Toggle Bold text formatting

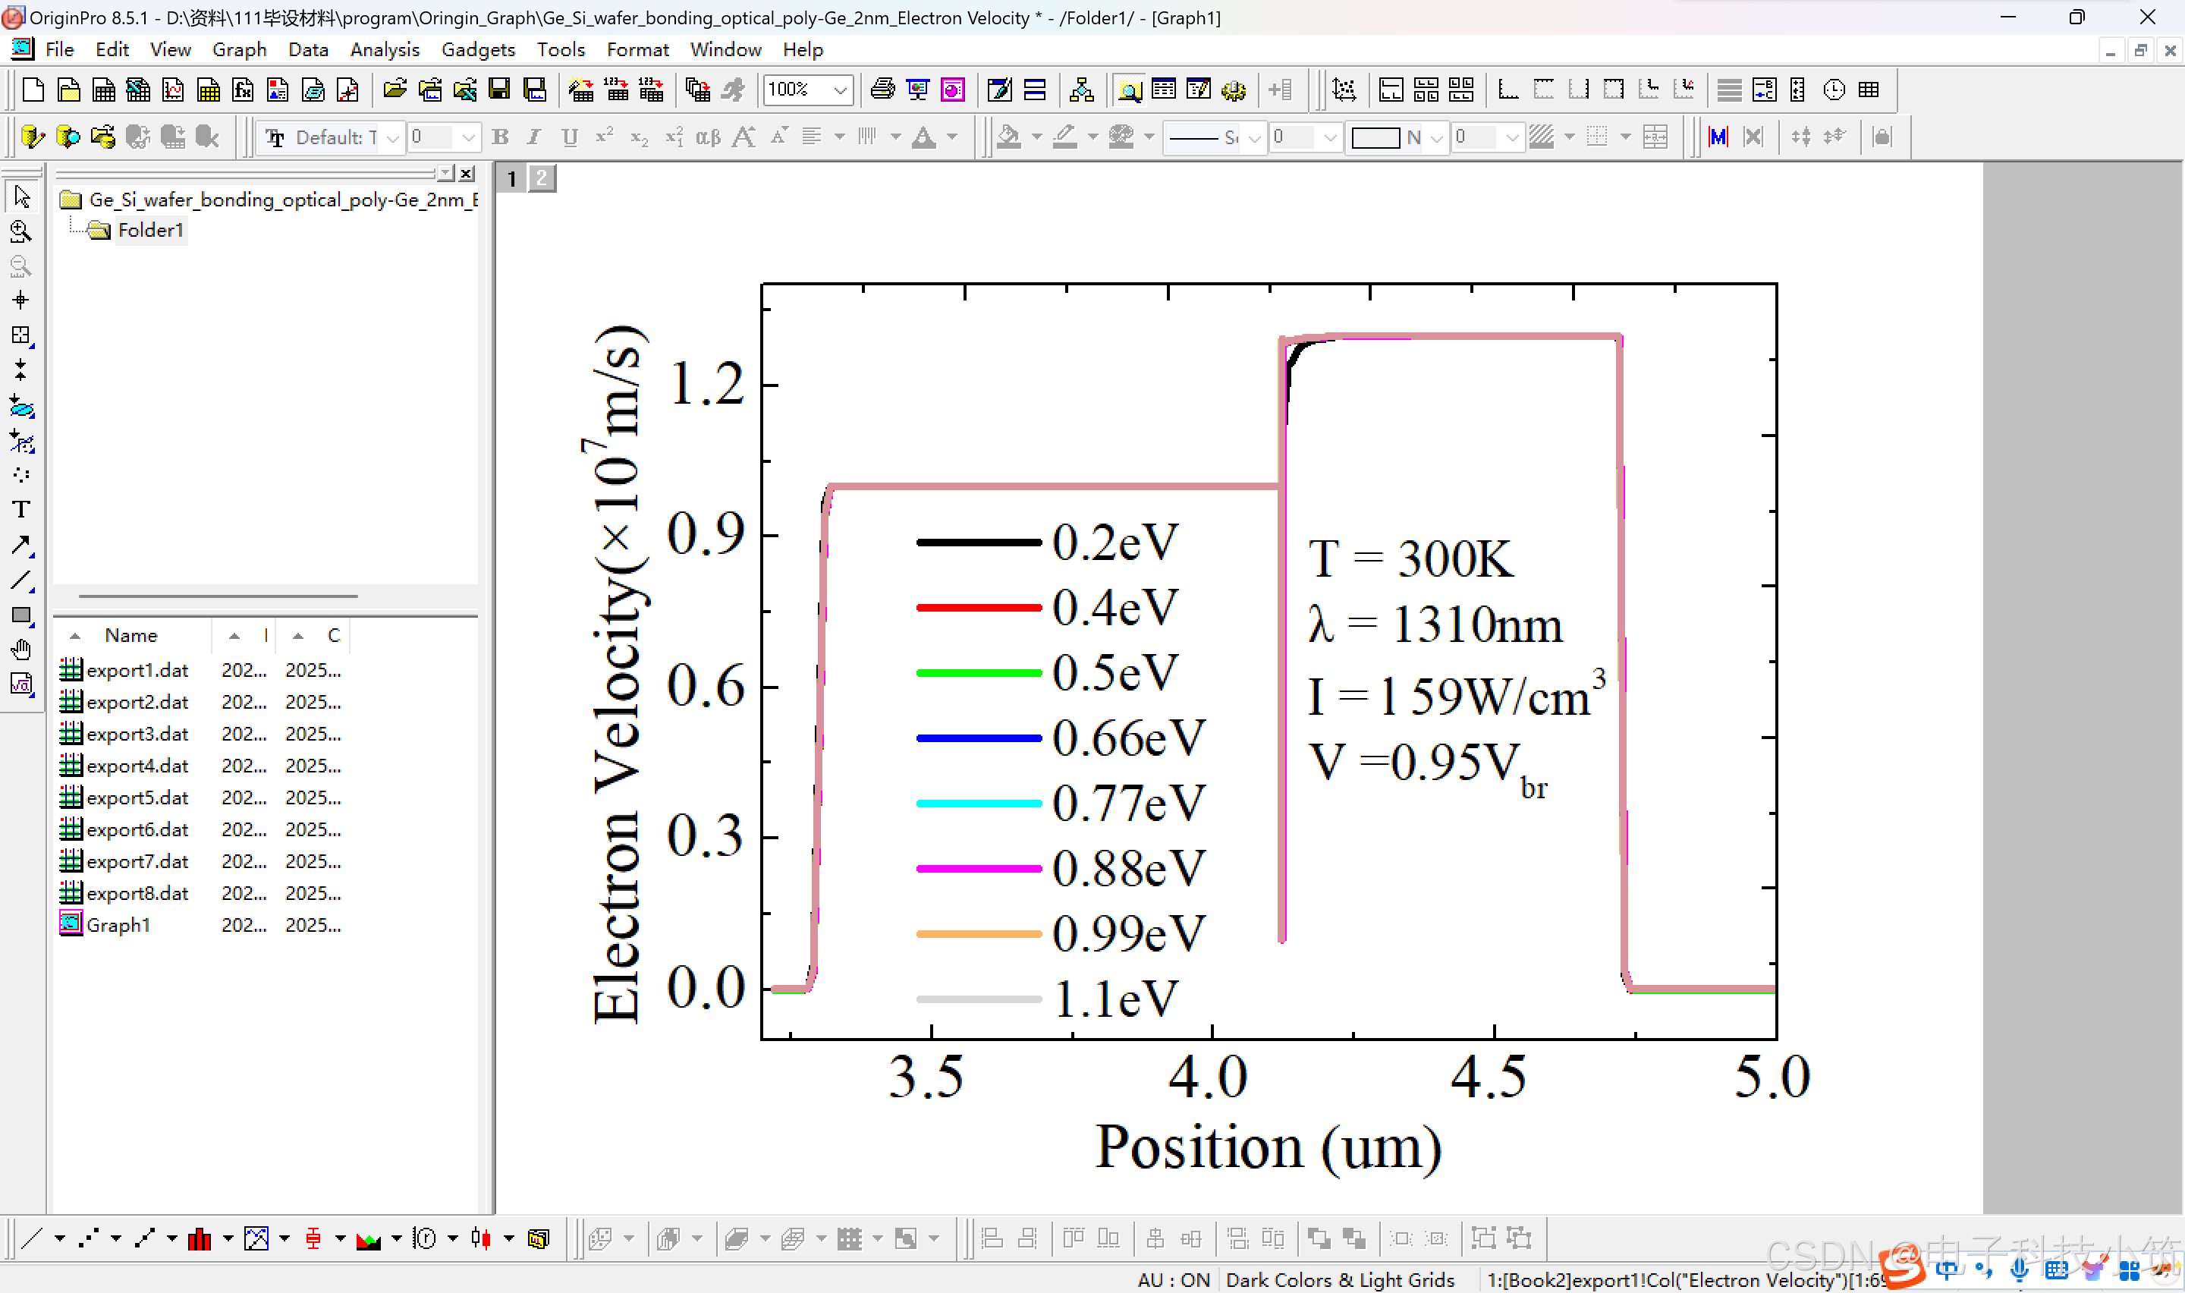point(500,137)
